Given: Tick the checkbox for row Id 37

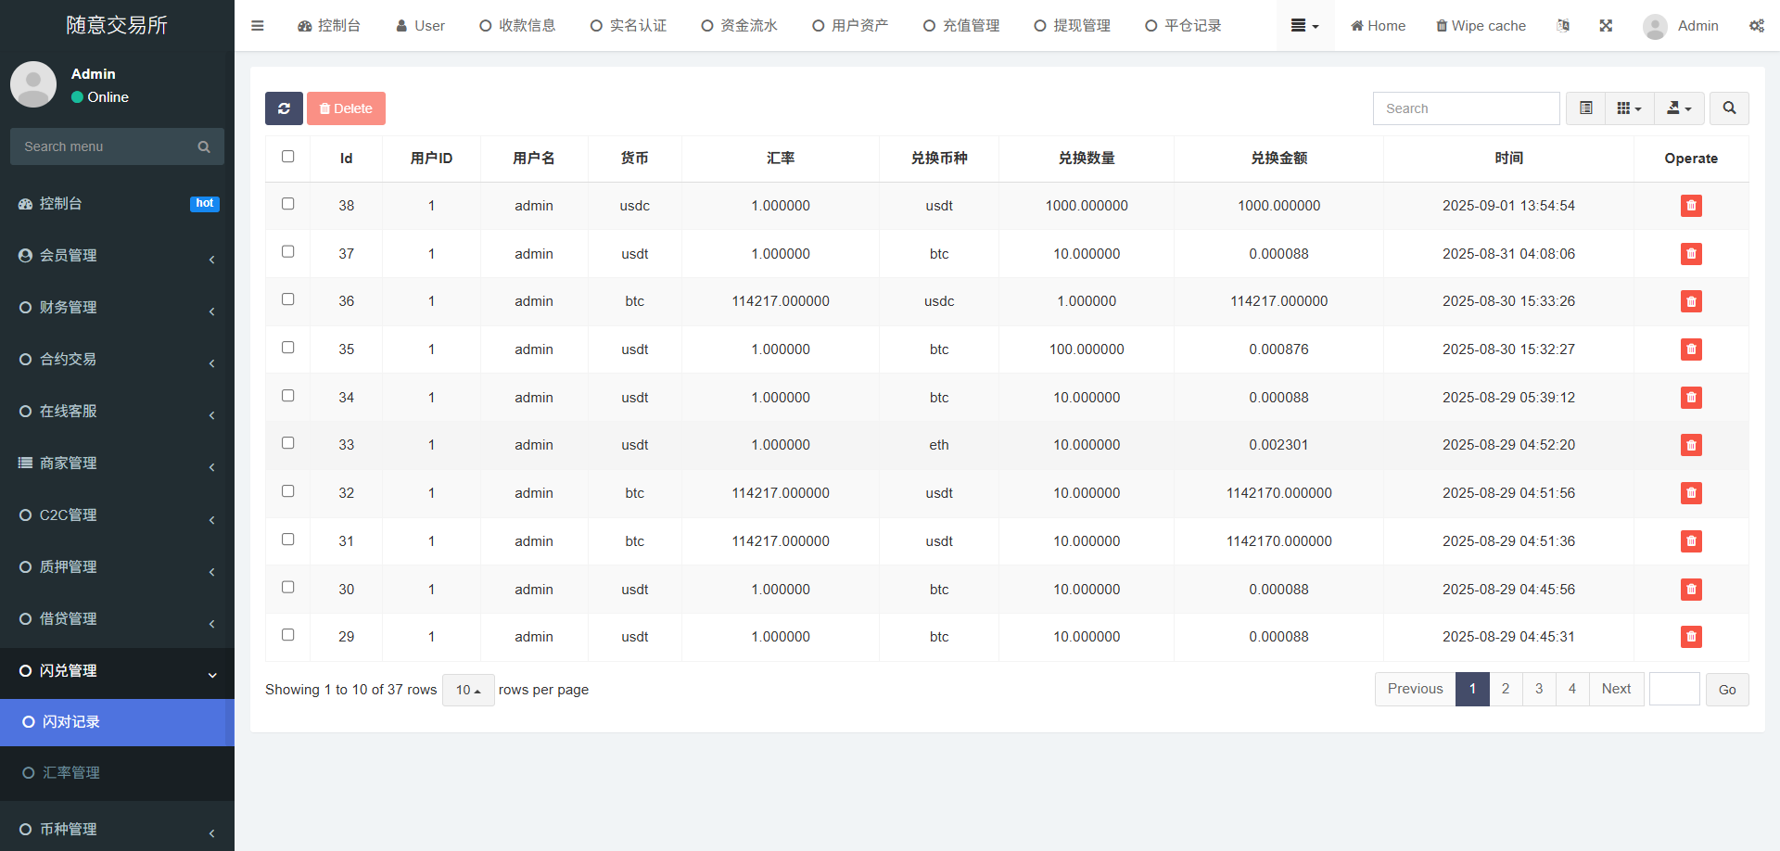Looking at the screenshot, I should click(x=288, y=252).
